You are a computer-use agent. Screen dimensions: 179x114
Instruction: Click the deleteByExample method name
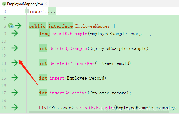(68, 49)
